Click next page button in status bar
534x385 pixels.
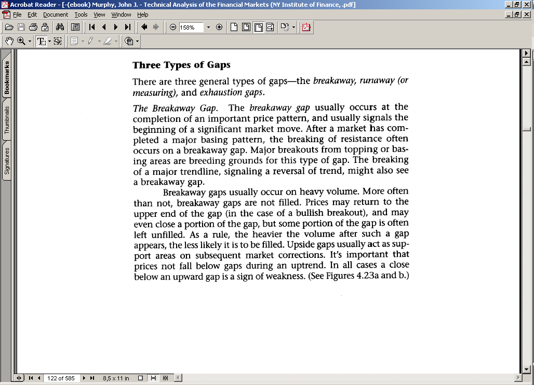[x=84, y=378]
